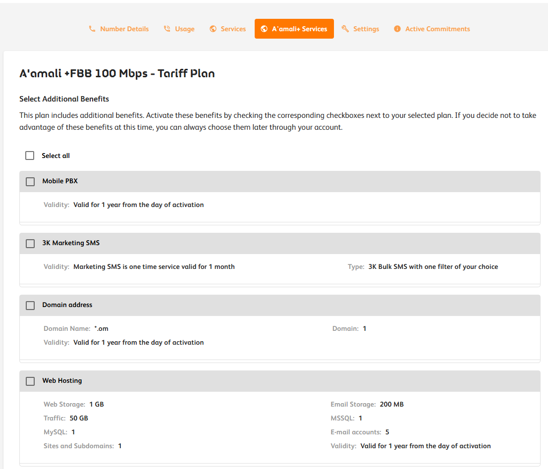
Task: Go to the Settings tab label
Action: pos(366,29)
